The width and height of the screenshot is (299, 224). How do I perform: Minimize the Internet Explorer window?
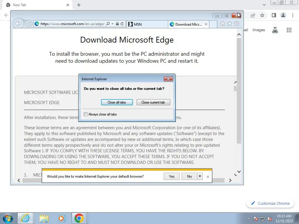tap(217, 16)
